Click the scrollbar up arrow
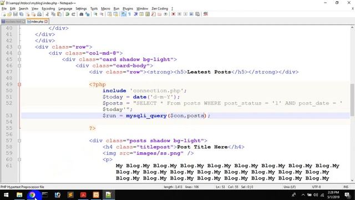The height and width of the screenshot is (200, 355). coord(352,27)
